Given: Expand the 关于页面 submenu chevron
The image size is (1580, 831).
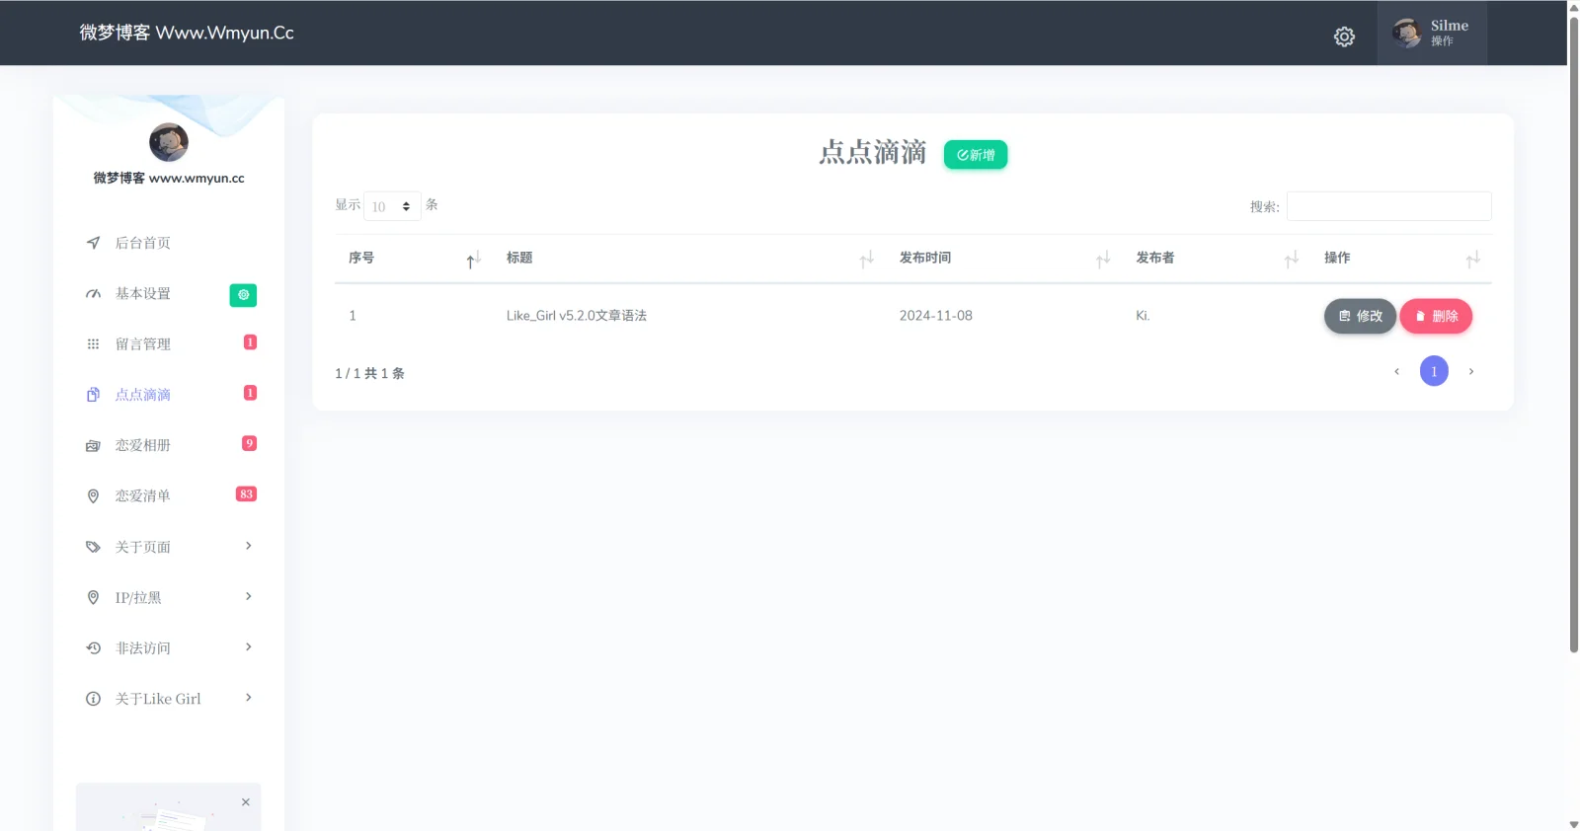Looking at the screenshot, I should 248,546.
